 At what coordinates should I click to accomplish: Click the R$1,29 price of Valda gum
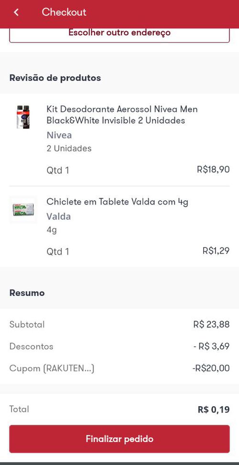[216, 251]
